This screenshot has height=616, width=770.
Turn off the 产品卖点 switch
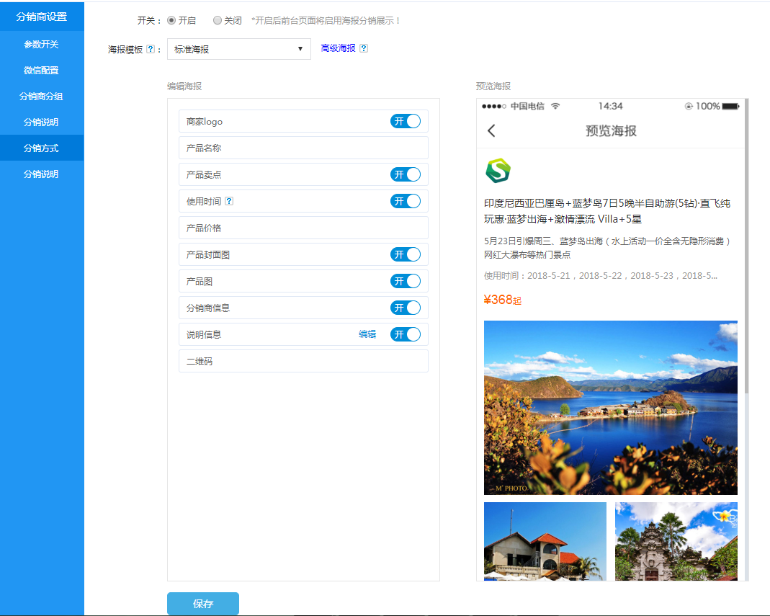click(405, 174)
